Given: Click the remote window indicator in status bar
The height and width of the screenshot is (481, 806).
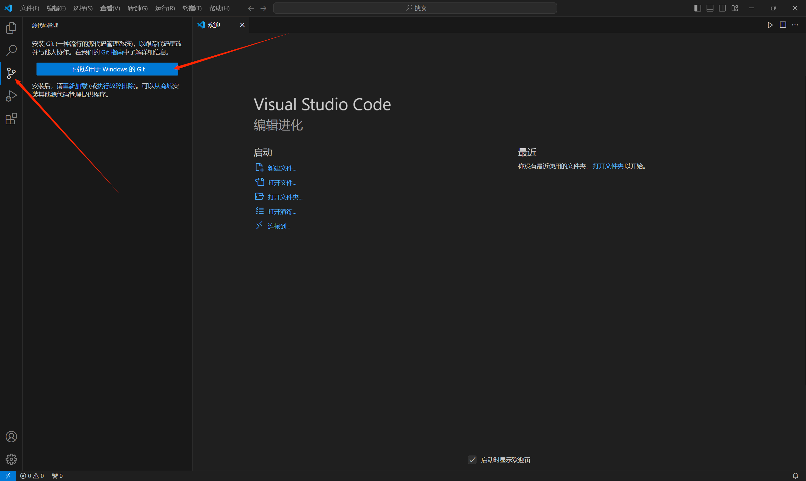Looking at the screenshot, I should (x=8, y=476).
